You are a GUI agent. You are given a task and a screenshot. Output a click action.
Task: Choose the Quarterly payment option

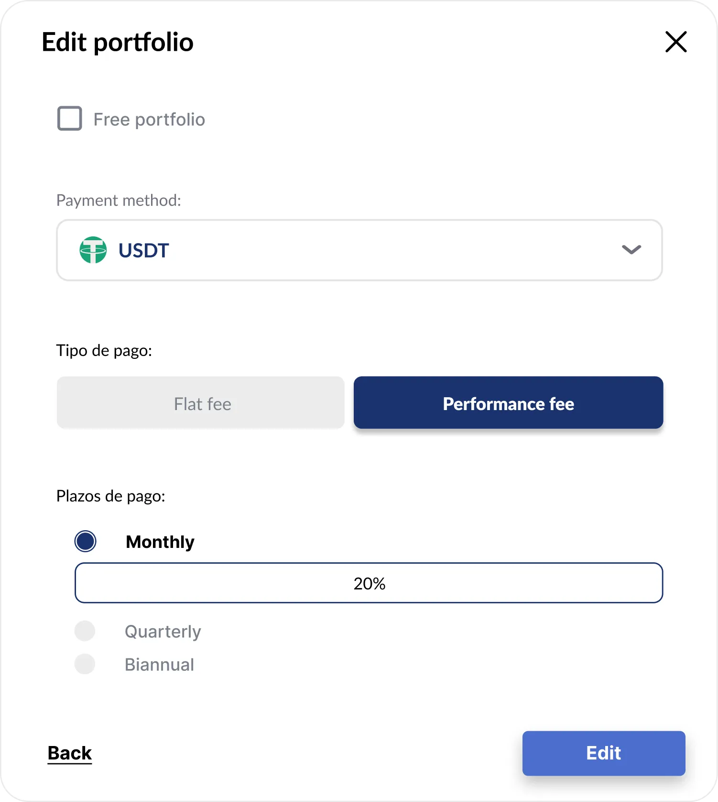tap(85, 631)
